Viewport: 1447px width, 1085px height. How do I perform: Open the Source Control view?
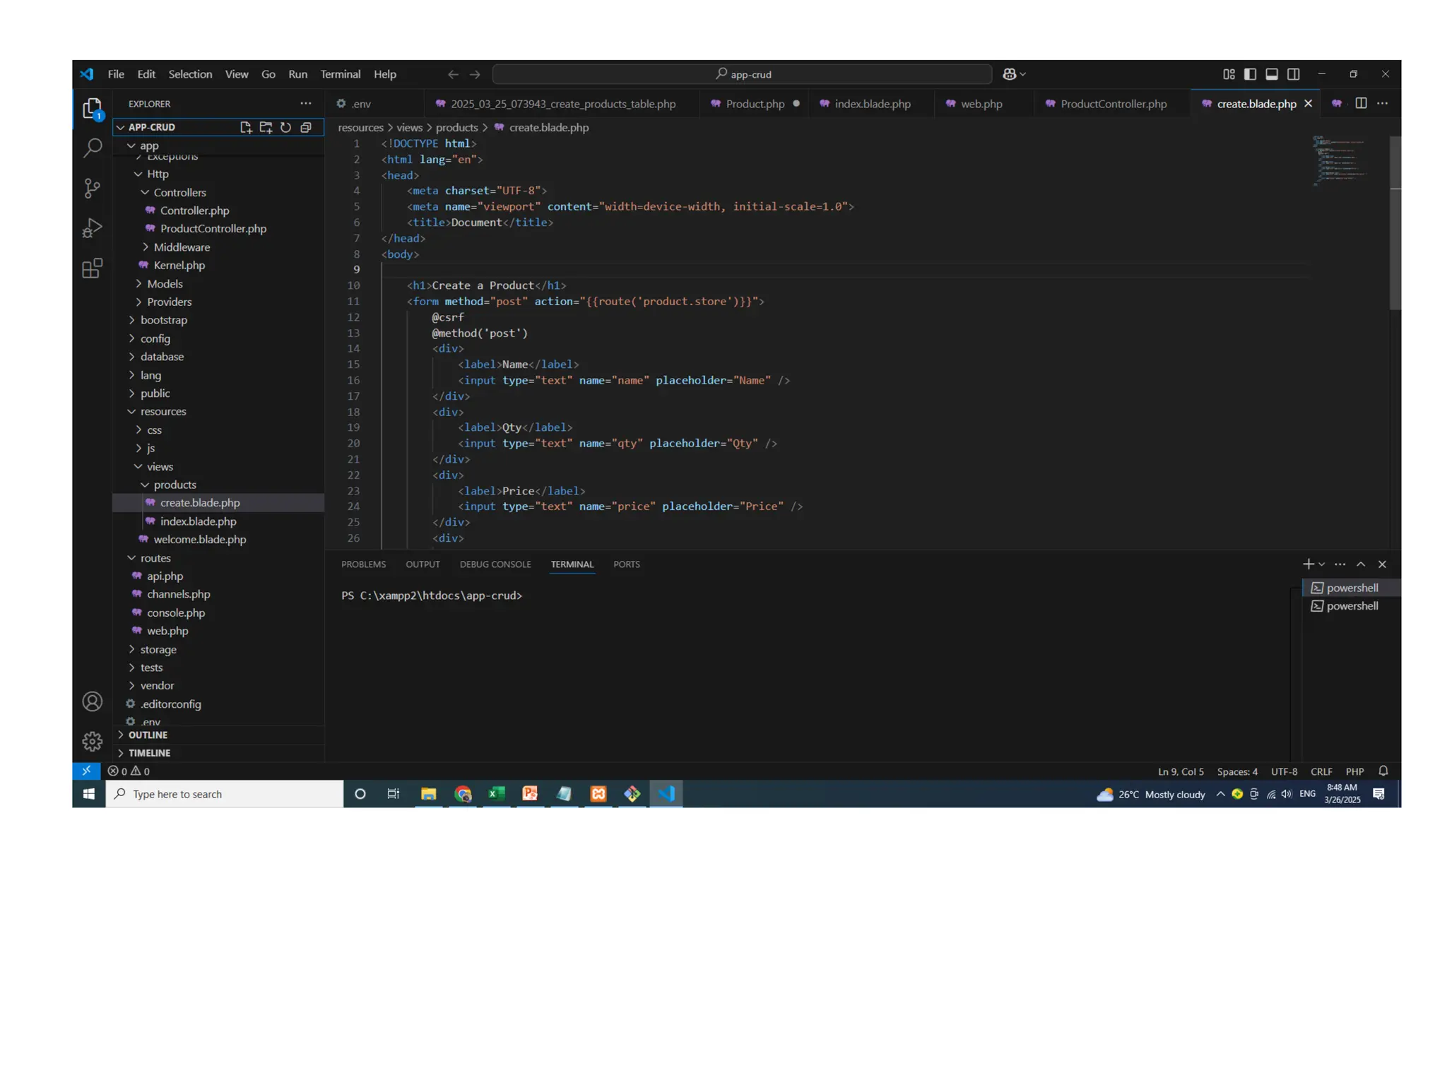click(92, 188)
